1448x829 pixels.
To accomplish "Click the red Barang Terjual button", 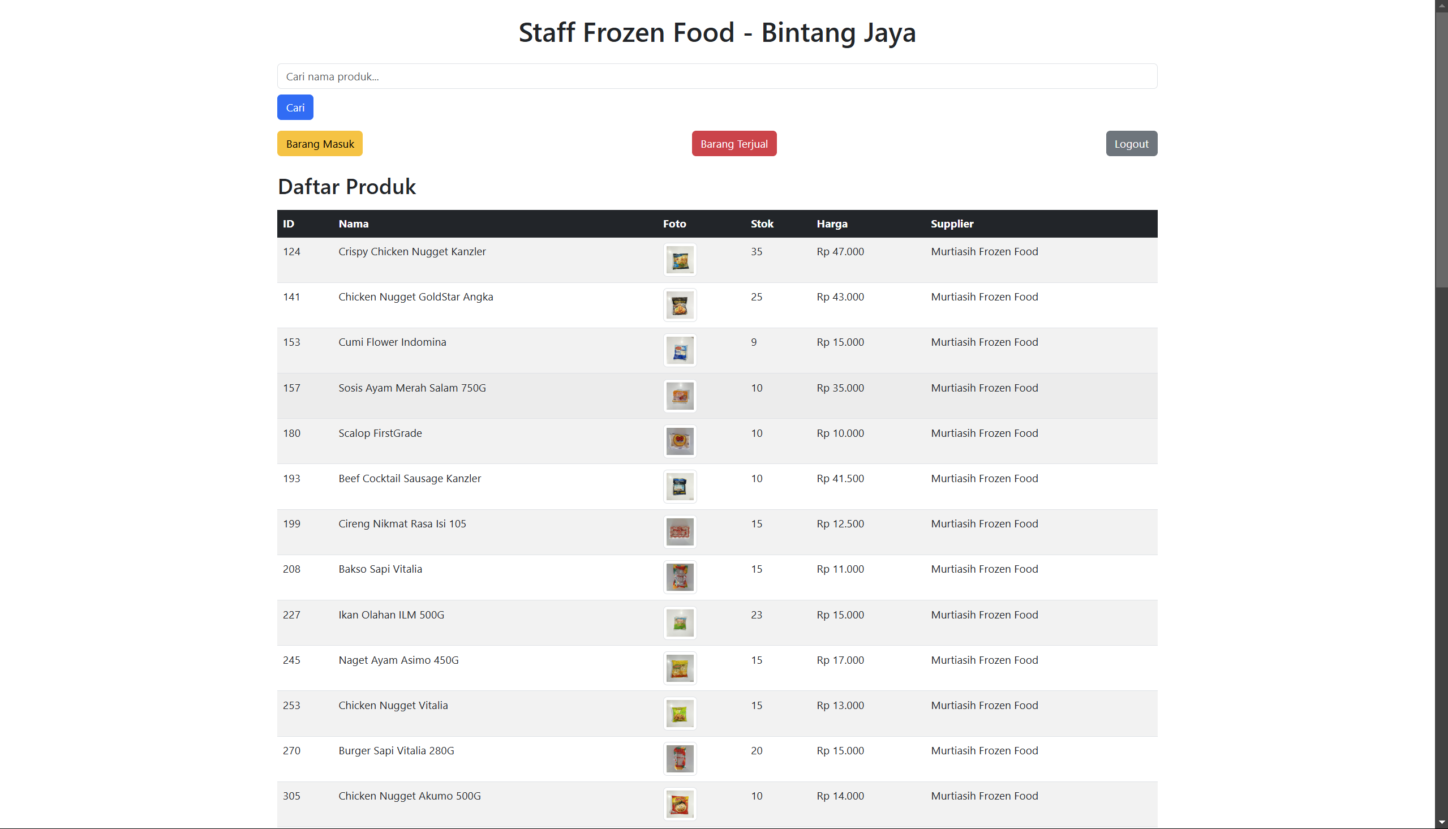I will (734, 144).
